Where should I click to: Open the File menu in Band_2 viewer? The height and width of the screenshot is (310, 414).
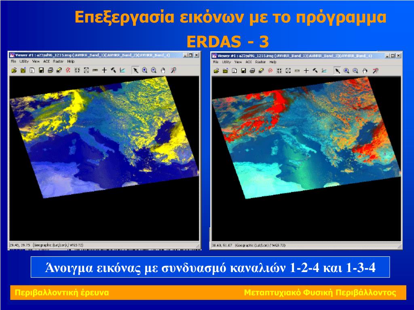pyautogui.click(x=13, y=61)
